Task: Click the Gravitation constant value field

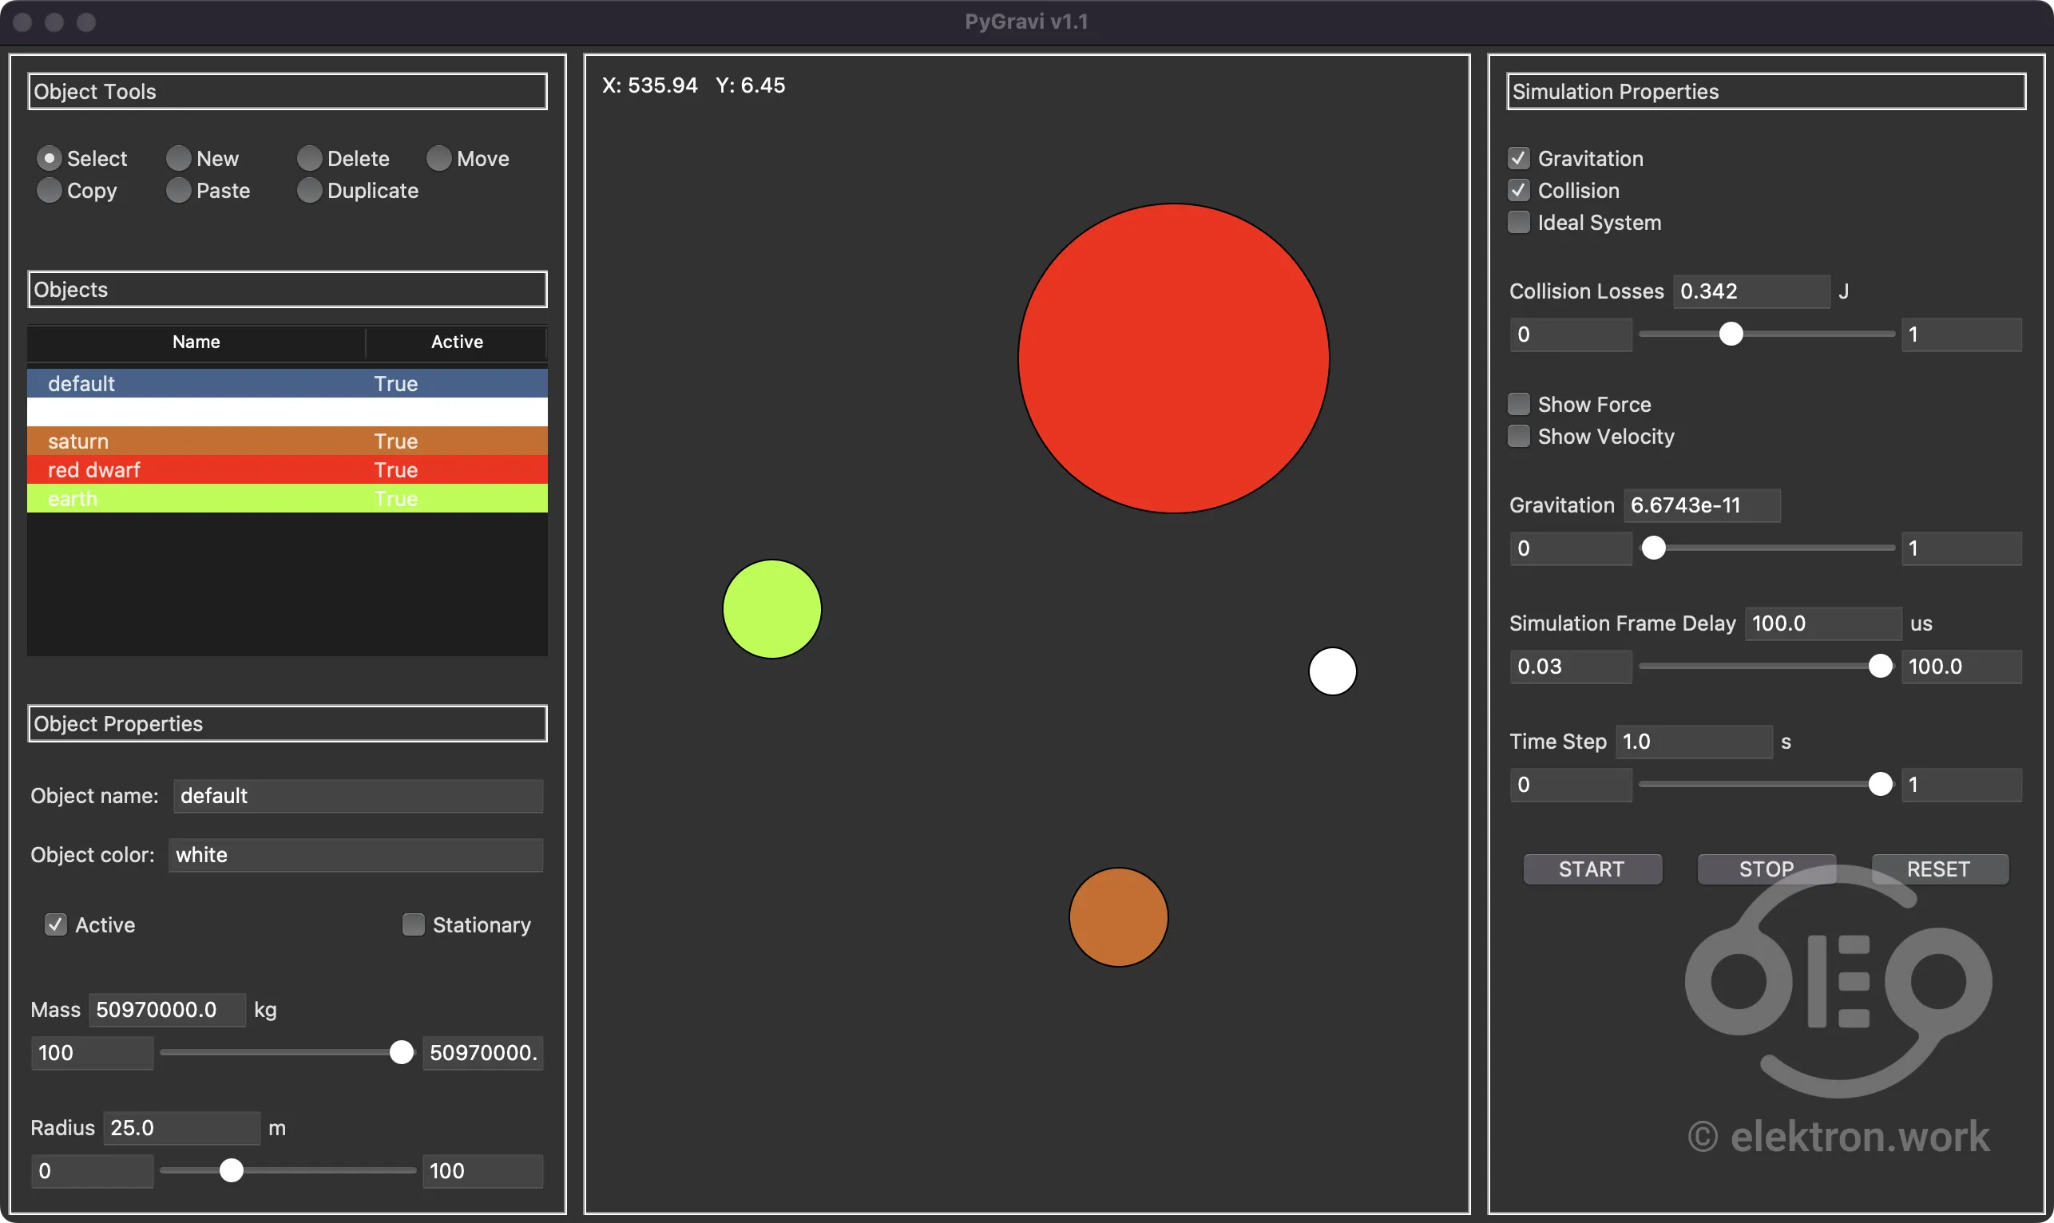Action: 1702,505
